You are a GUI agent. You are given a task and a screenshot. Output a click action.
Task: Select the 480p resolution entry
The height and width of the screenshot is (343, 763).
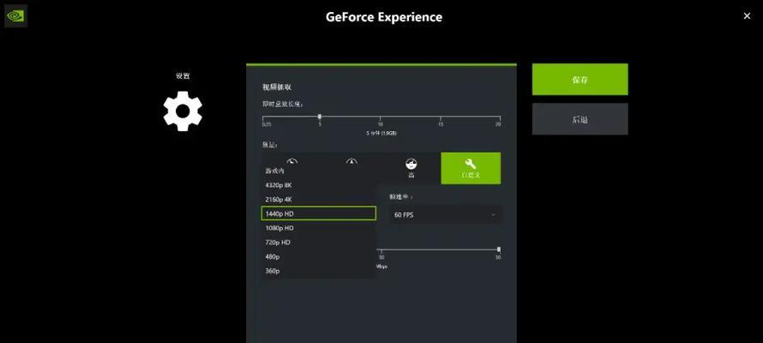click(x=319, y=256)
